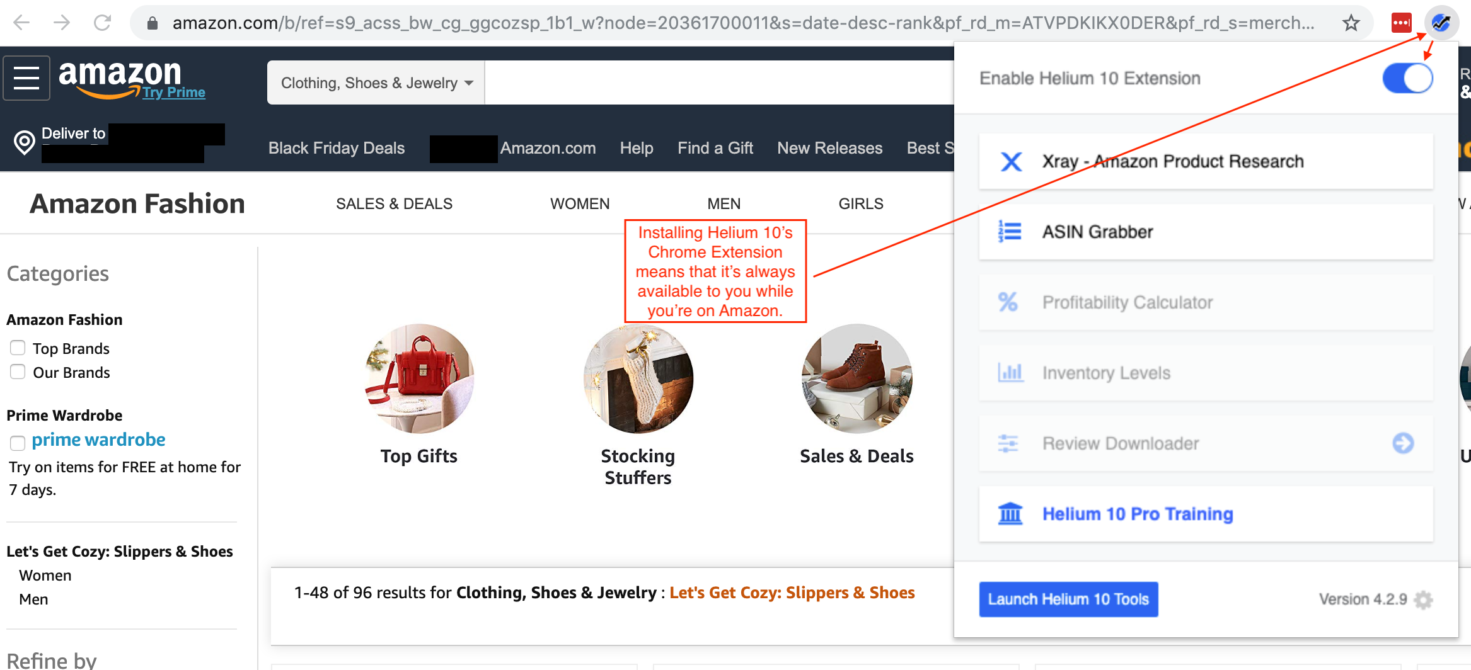The width and height of the screenshot is (1471, 670).
Task: Open Helium 10 settings gear
Action: pos(1423,599)
